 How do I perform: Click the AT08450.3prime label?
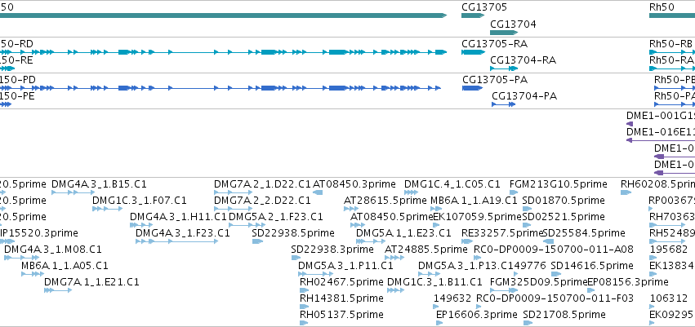click(x=354, y=184)
